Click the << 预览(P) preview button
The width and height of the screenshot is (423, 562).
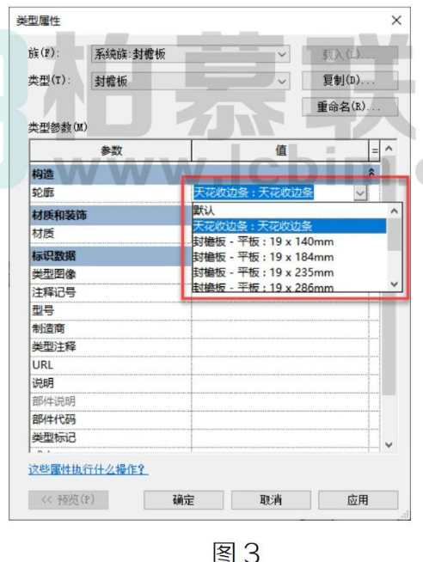point(68,500)
